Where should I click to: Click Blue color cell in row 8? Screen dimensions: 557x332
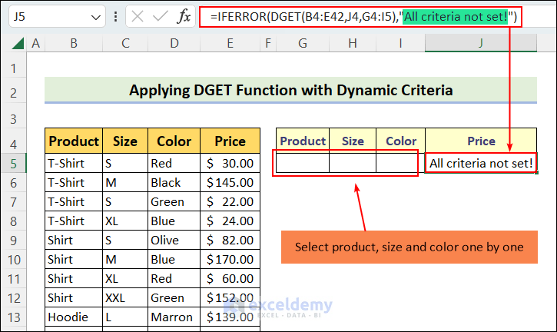click(174, 221)
